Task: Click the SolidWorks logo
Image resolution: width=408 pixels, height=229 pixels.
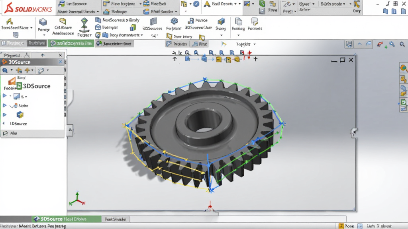Action: pyautogui.click(x=28, y=8)
